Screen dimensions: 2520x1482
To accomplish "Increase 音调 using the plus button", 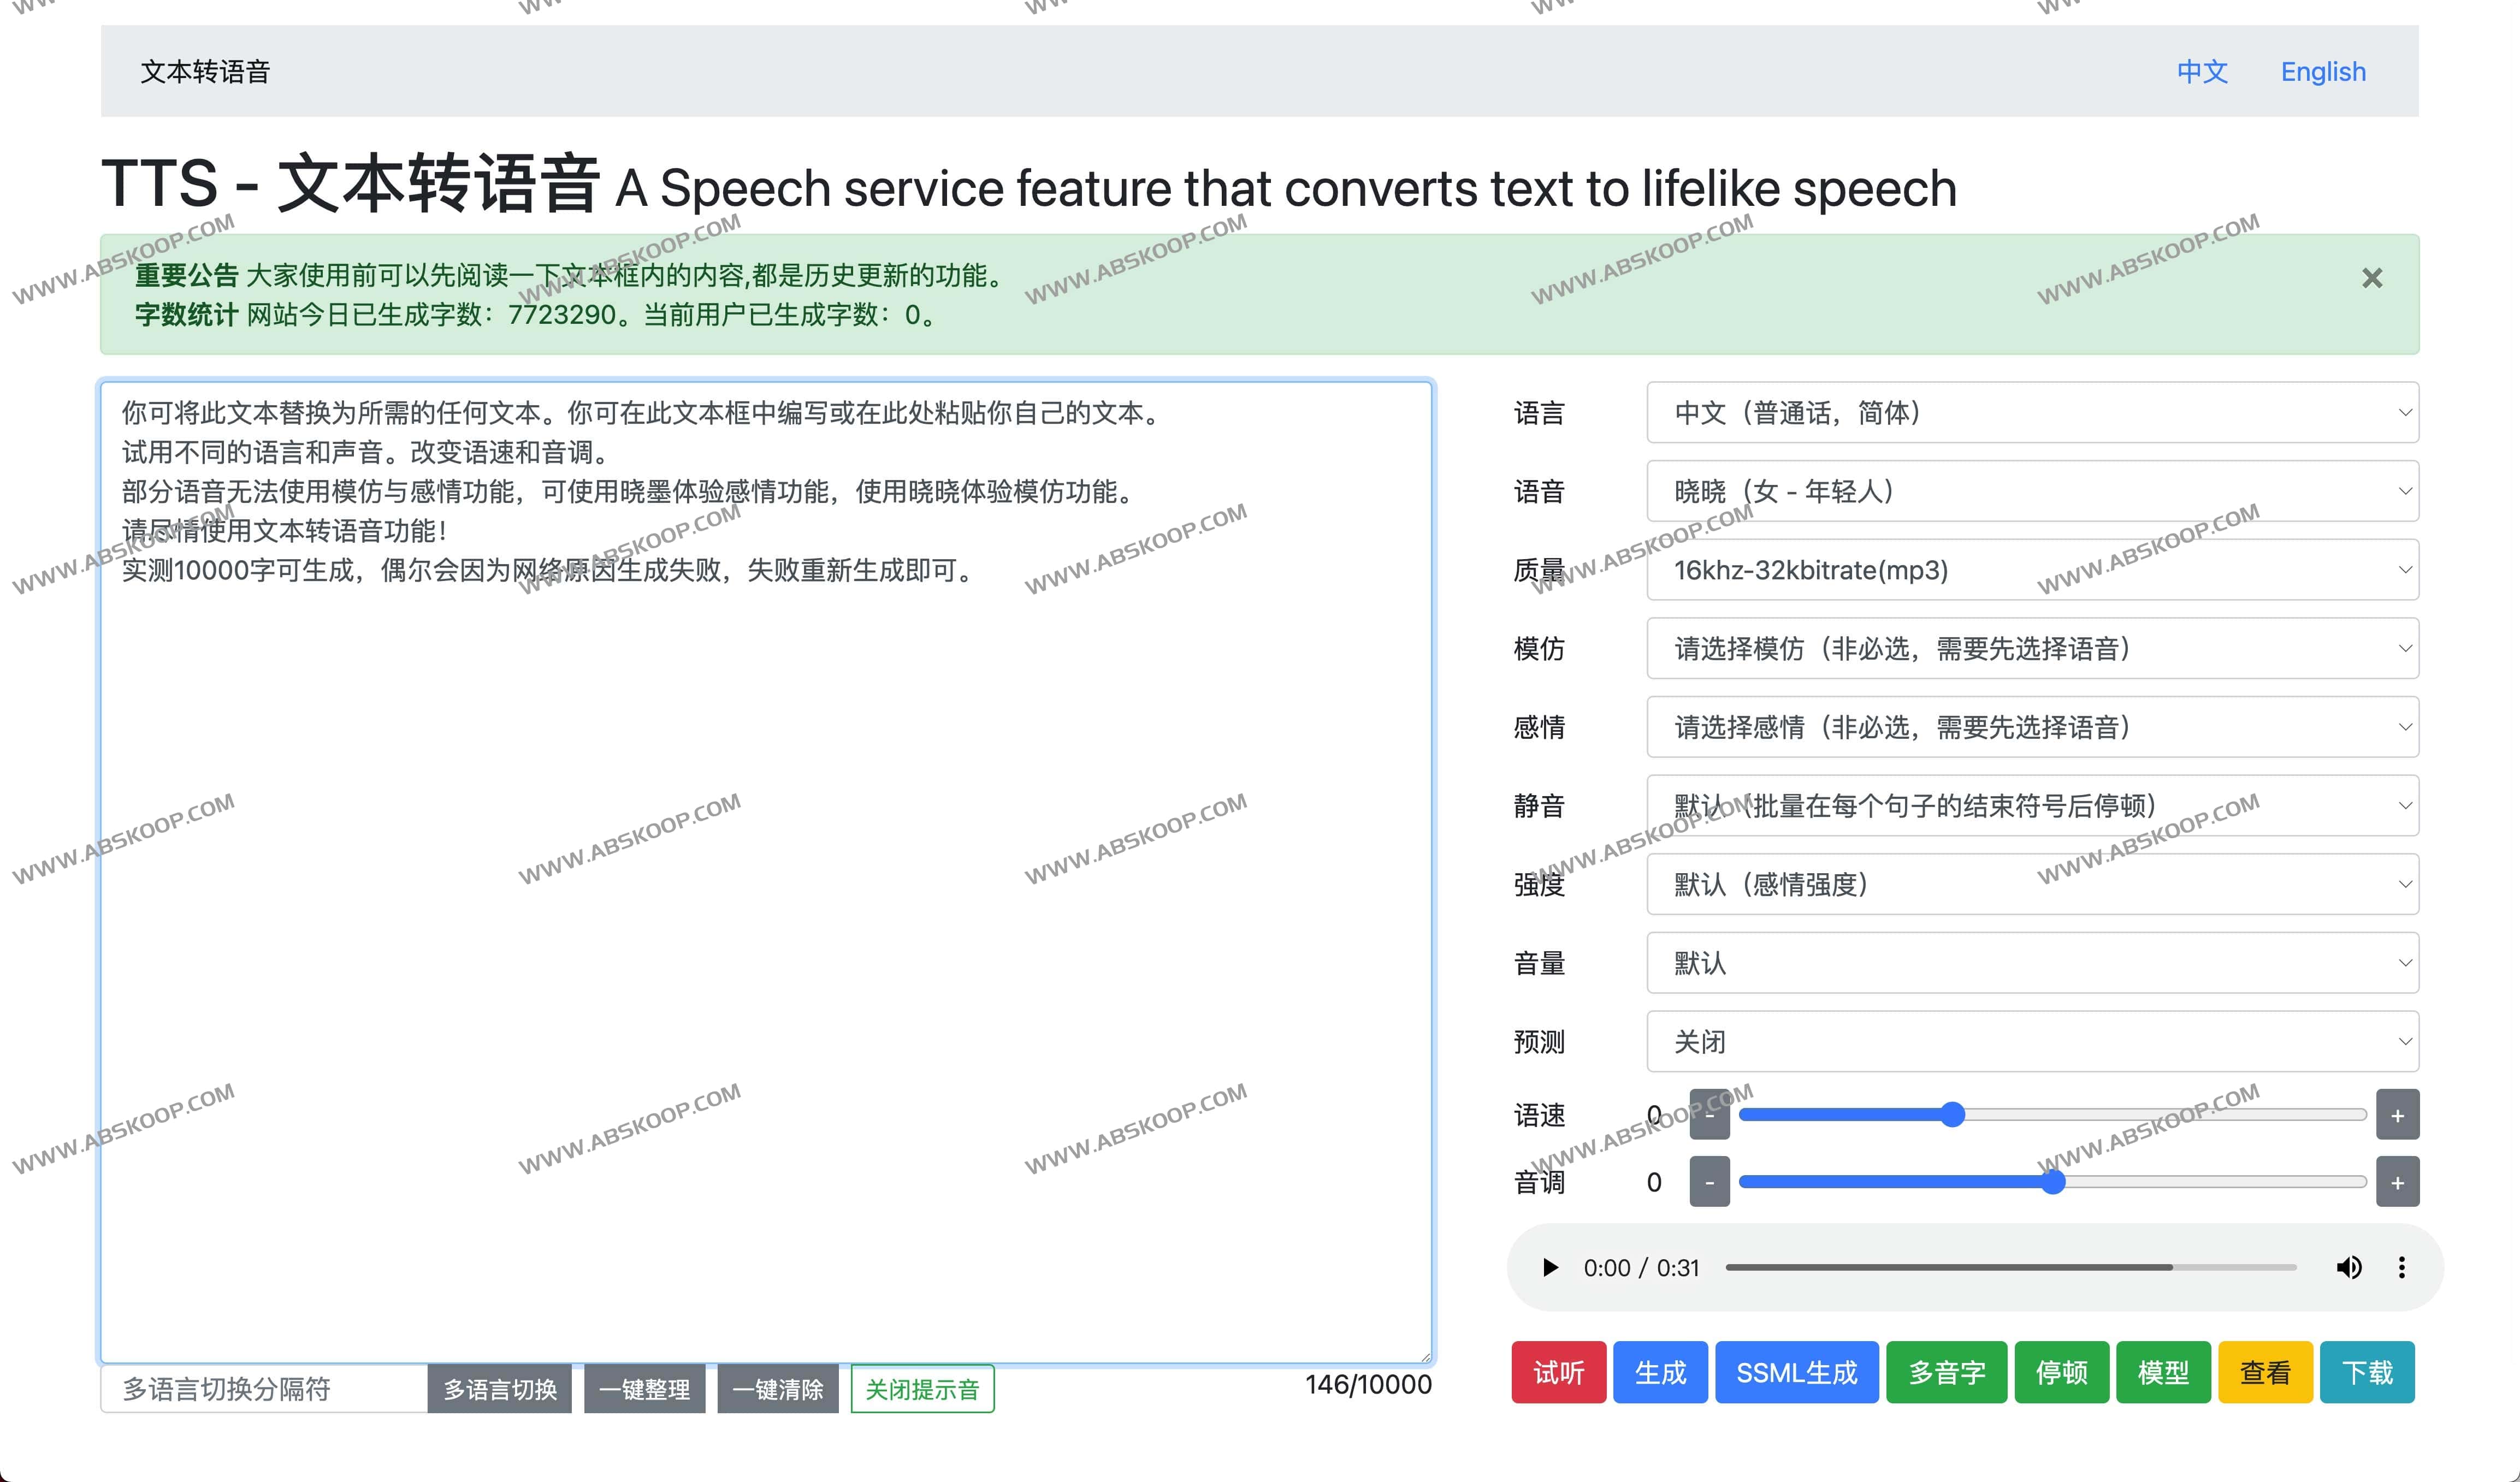I will tap(2397, 1181).
